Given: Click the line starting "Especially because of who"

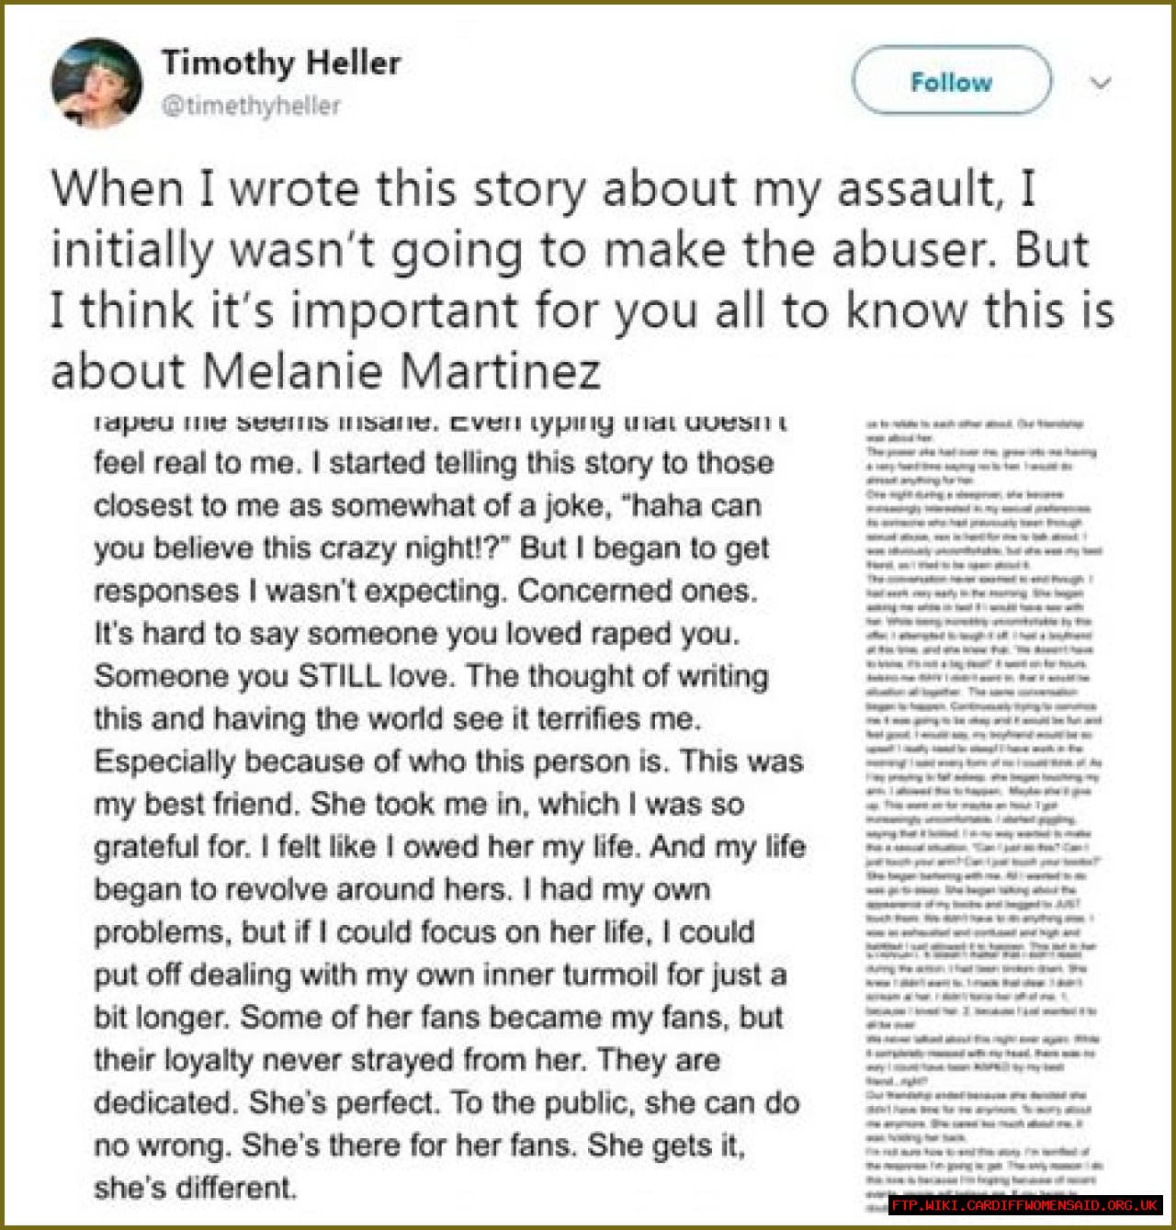Looking at the screenshot, I should 448,762.
